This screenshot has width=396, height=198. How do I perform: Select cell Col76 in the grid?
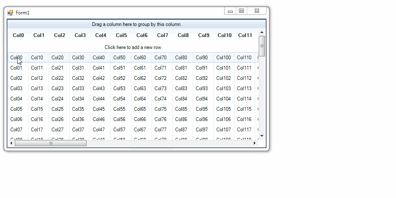point(160,119)
